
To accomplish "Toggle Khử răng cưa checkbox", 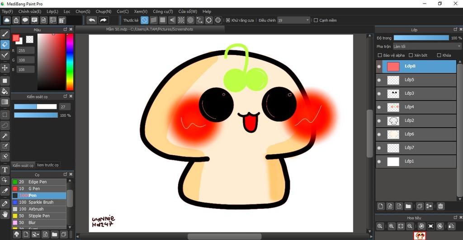I will [x=228, y=20].
